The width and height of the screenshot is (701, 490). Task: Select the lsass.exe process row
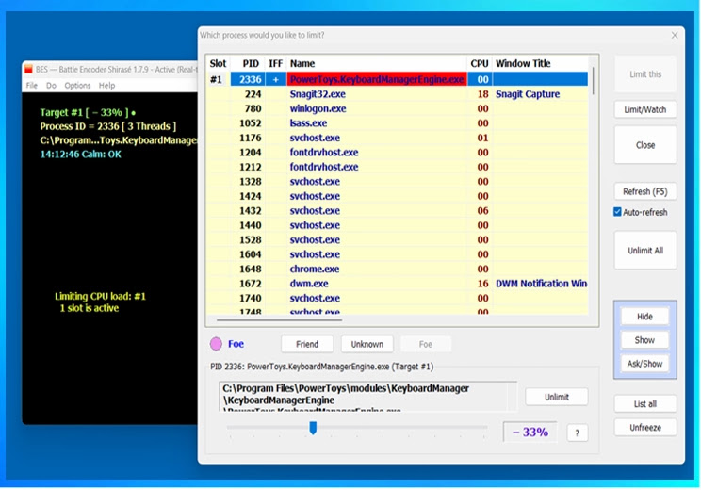coord(398,123)
